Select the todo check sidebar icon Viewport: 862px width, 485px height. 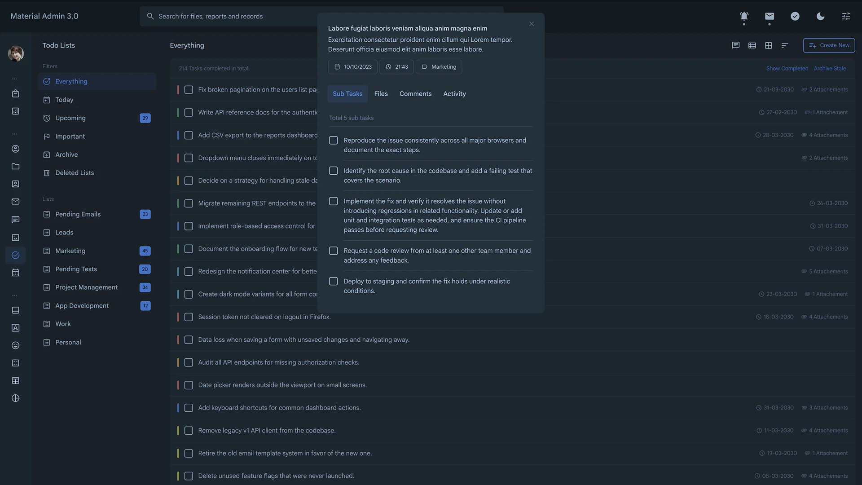tap(15, 255)
